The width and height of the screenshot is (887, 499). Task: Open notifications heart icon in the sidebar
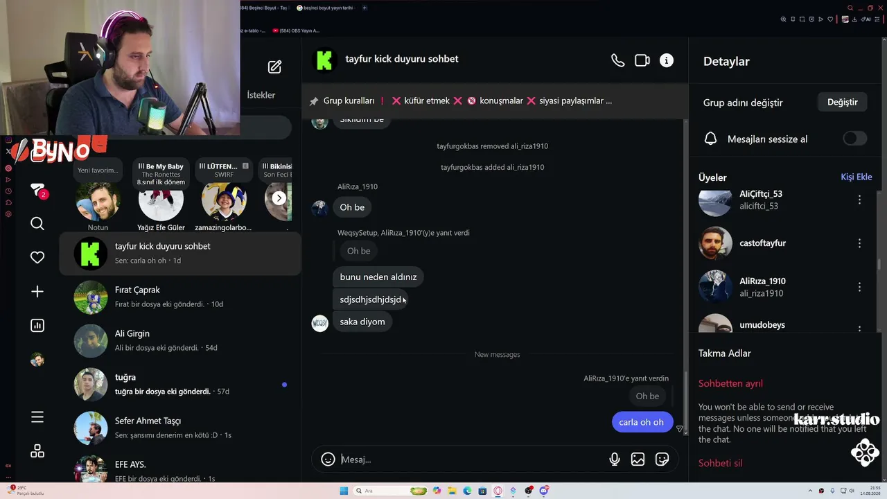(x=37, y=257)
